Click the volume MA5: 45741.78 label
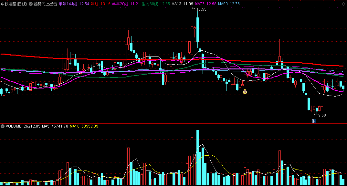The height and width of the screenshot is (186, 347). [55, 126]
